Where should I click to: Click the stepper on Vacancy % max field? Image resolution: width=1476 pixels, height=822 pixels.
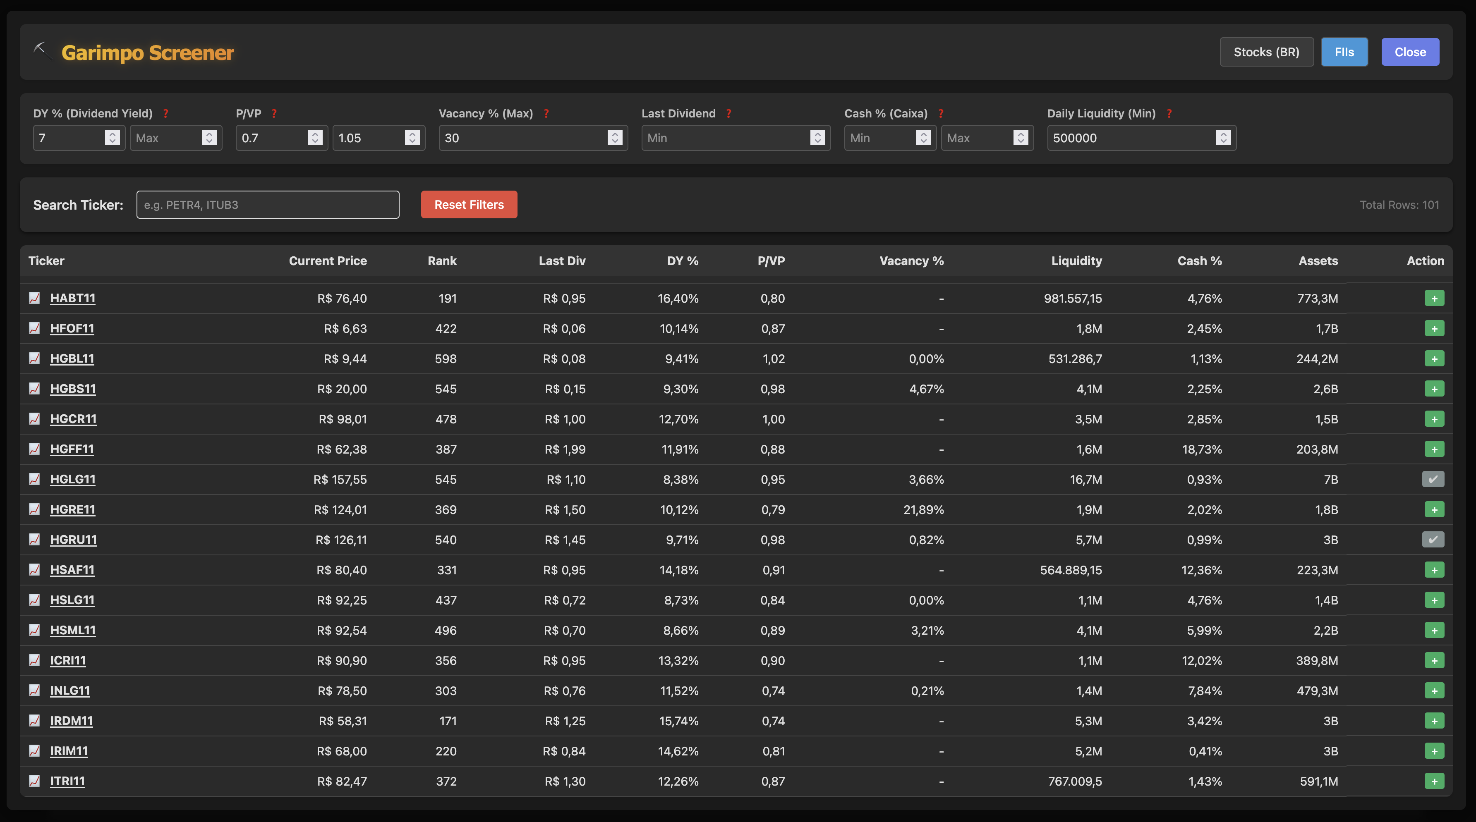(614, 138)
